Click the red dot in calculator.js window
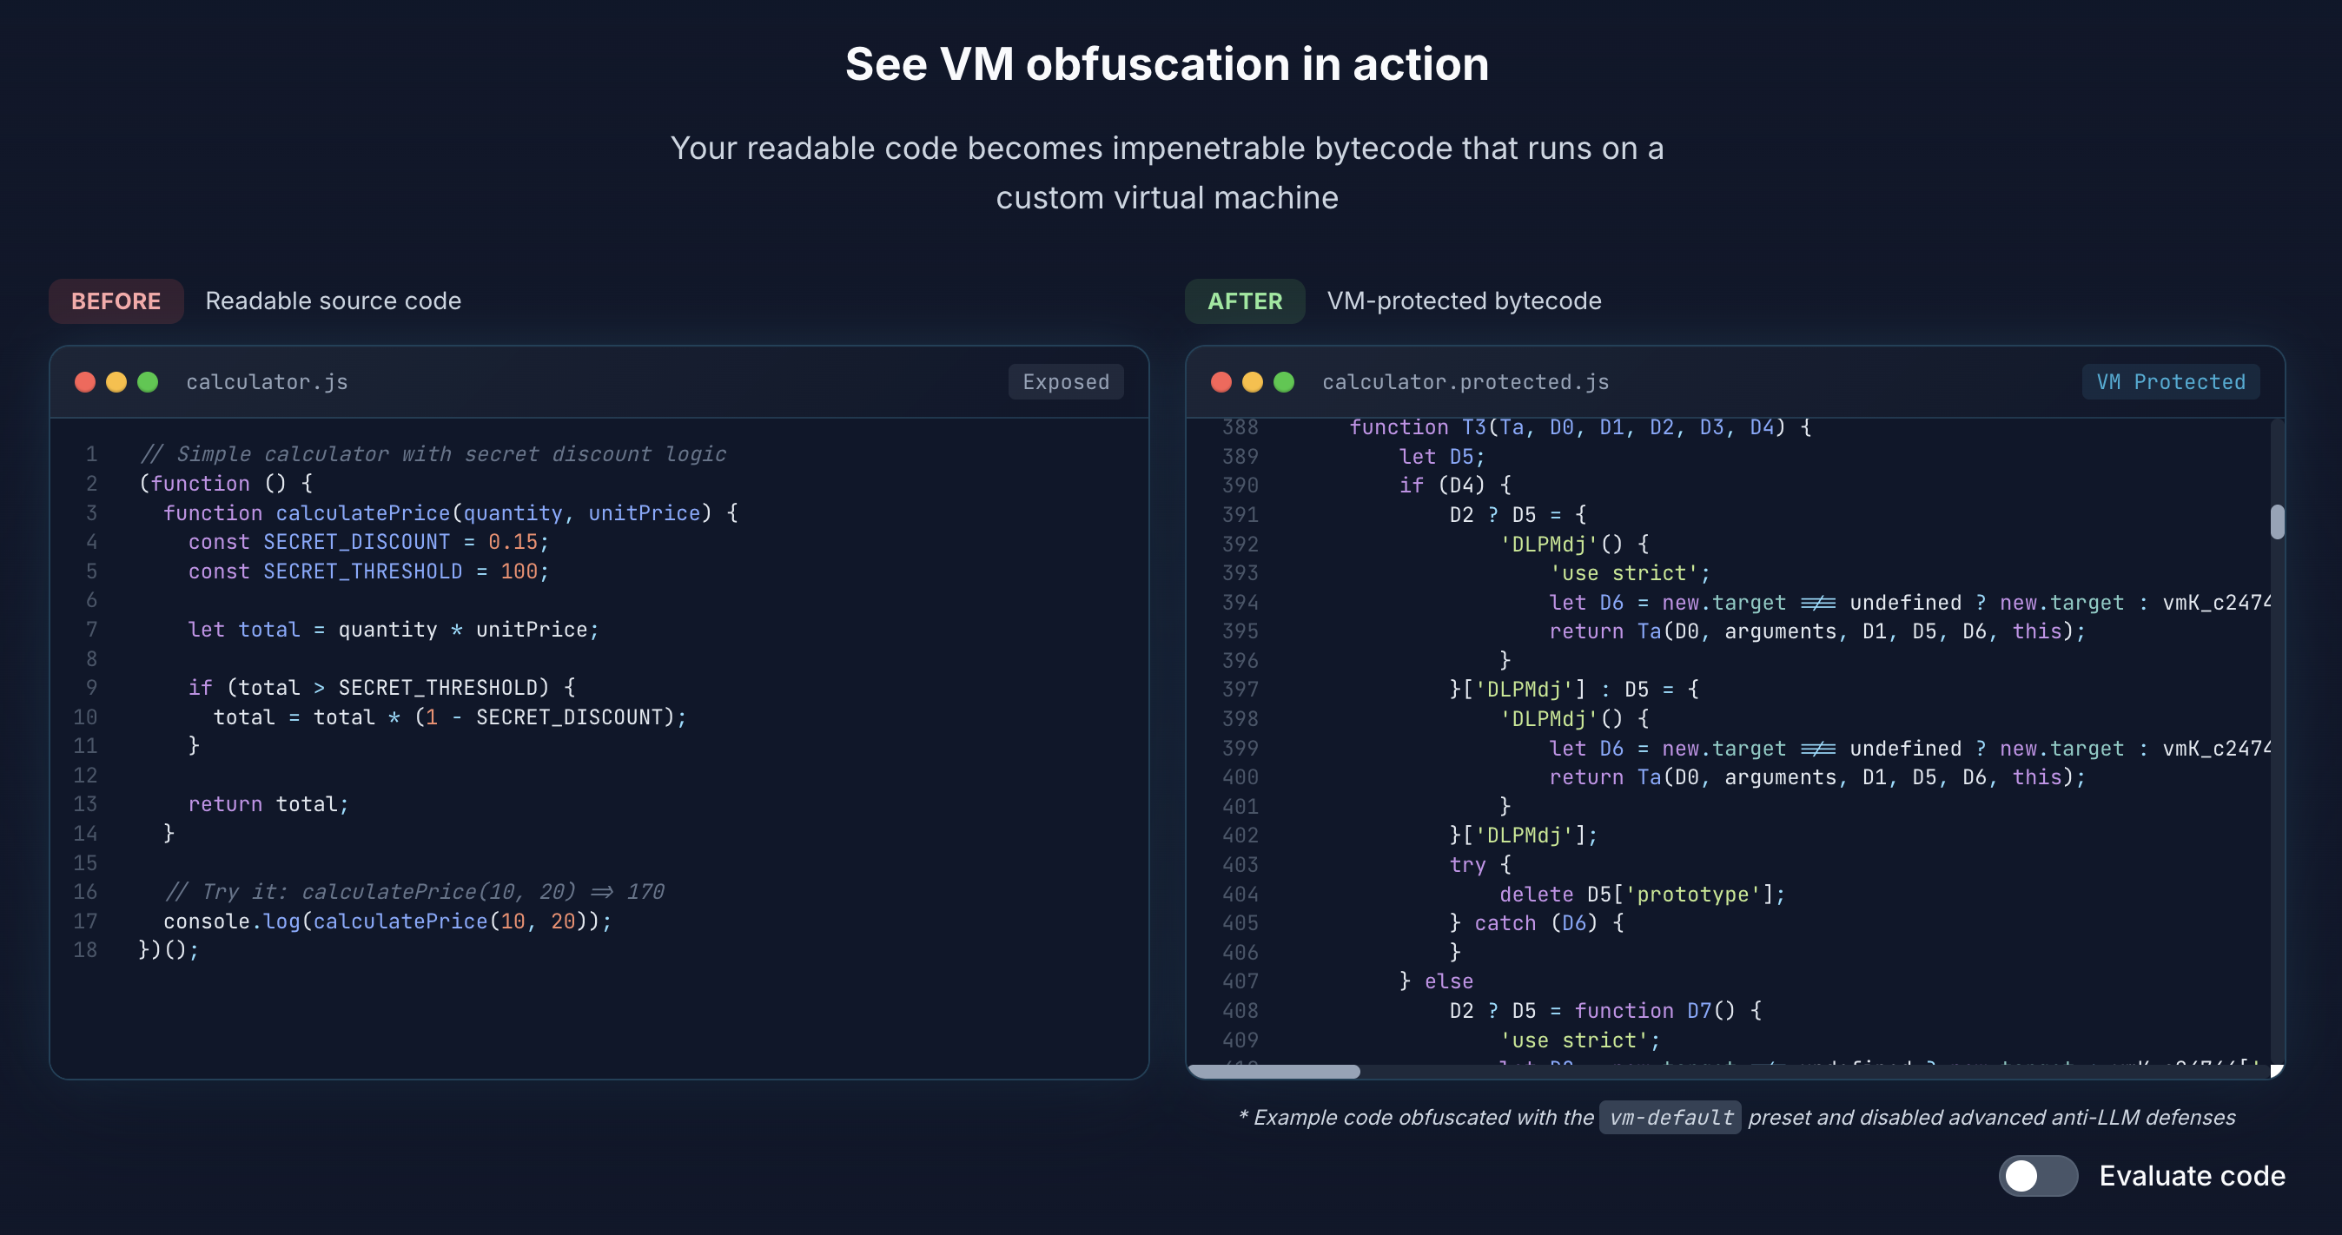This screenshot has height=1235, width=2342. [85, 381]
